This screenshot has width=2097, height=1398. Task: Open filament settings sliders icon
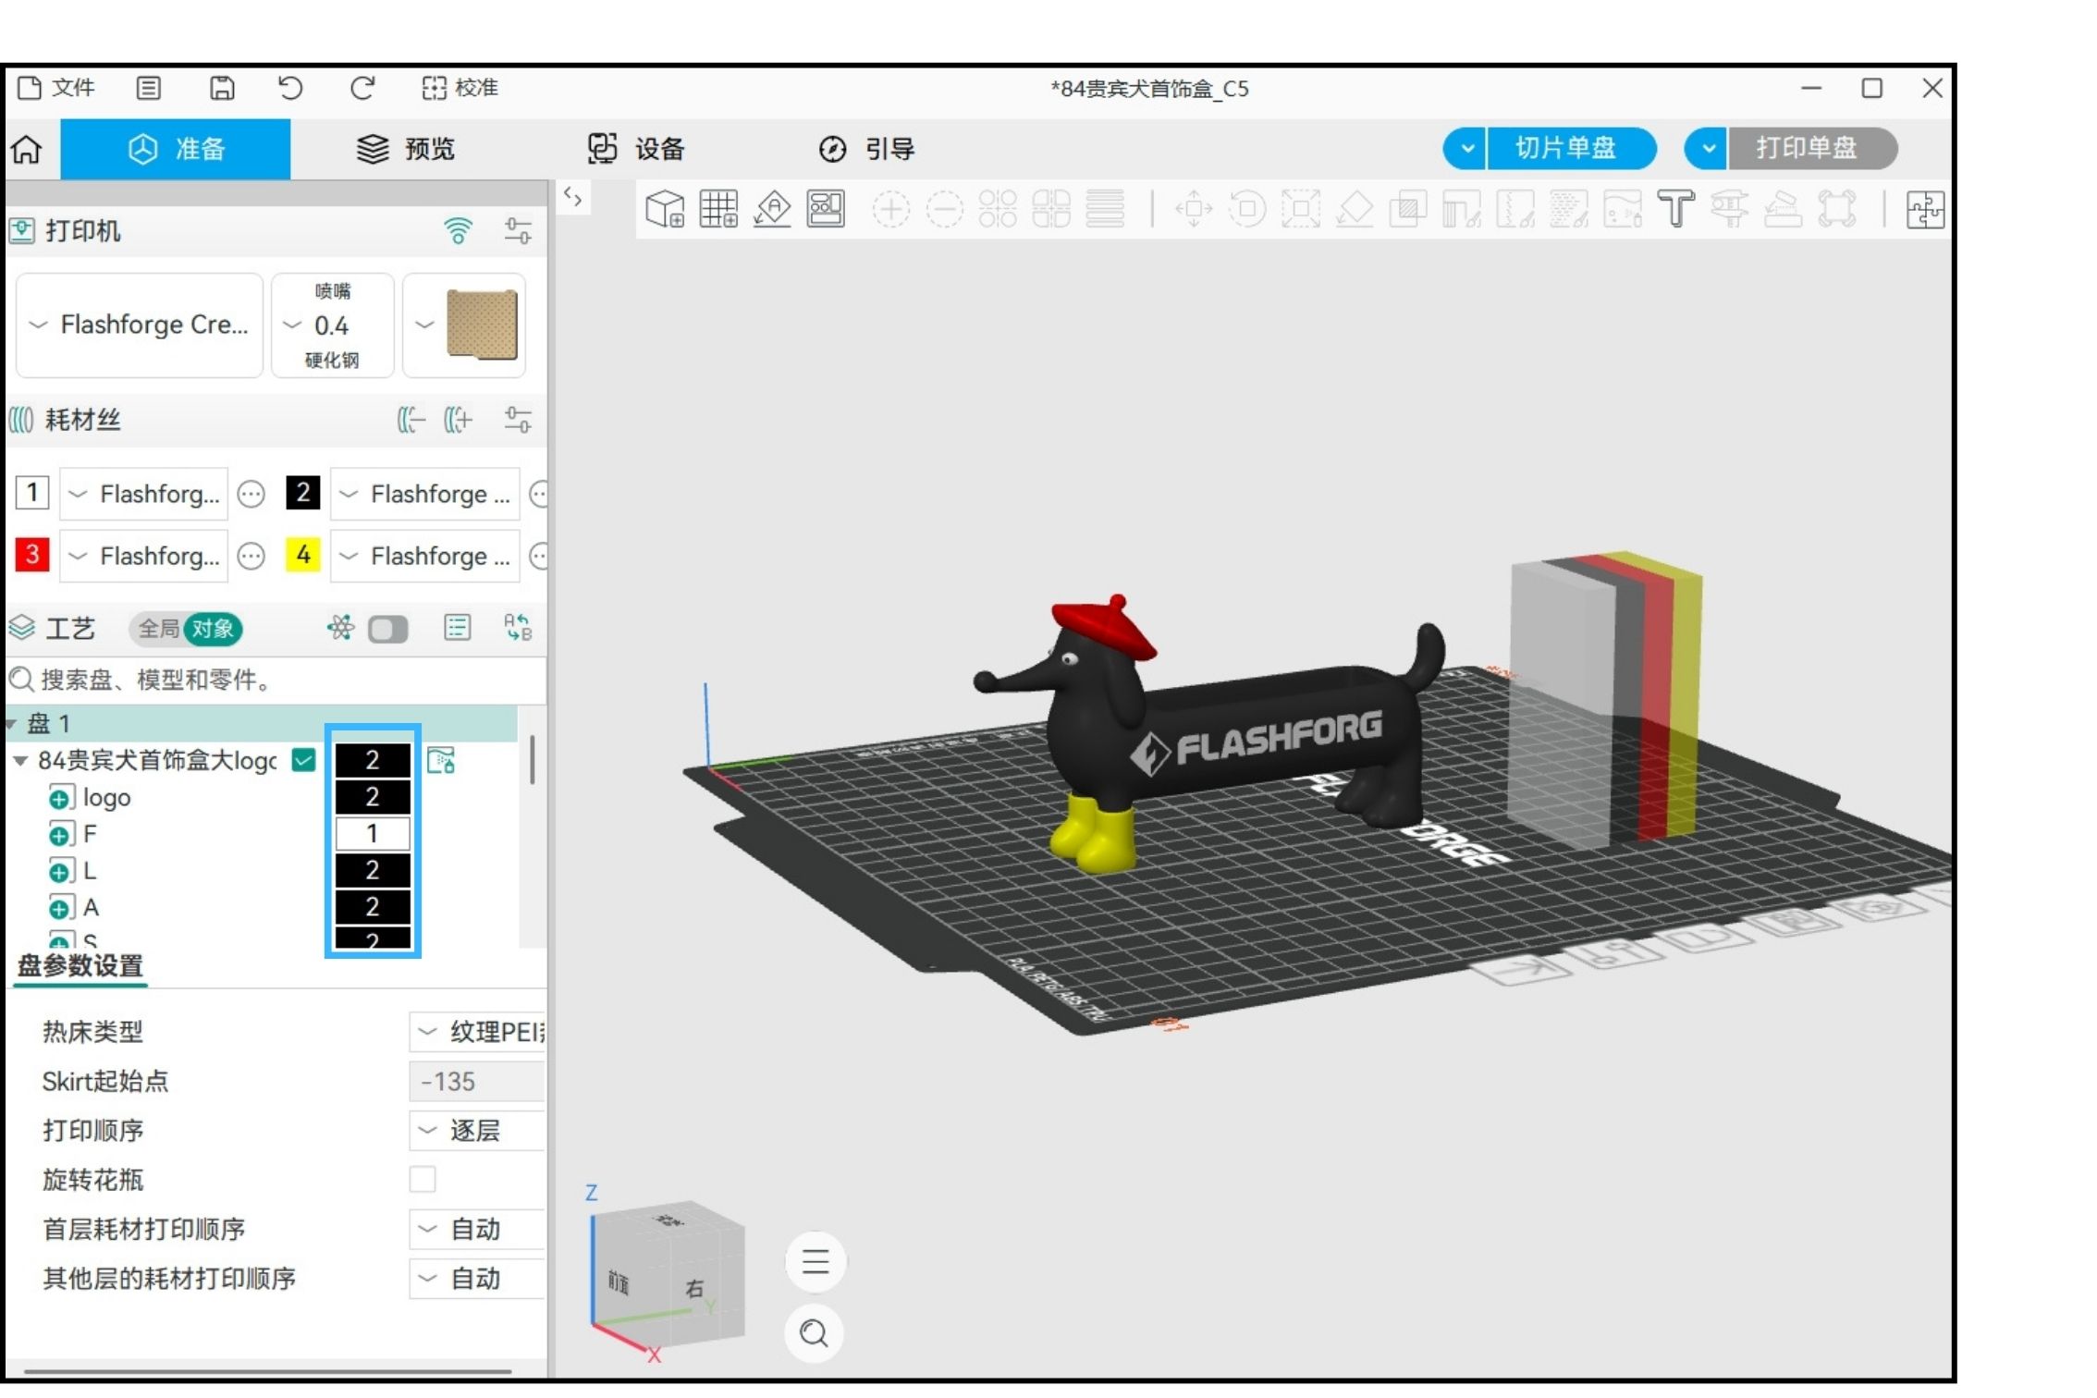[x=518, y=420]
